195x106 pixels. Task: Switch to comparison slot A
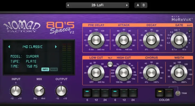(138, 5)
